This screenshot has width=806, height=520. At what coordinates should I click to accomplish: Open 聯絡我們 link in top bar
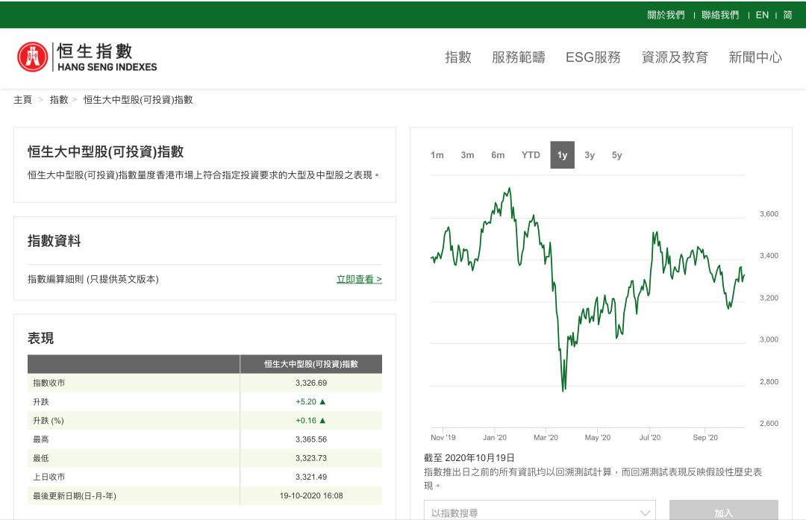tap(720, 15)
